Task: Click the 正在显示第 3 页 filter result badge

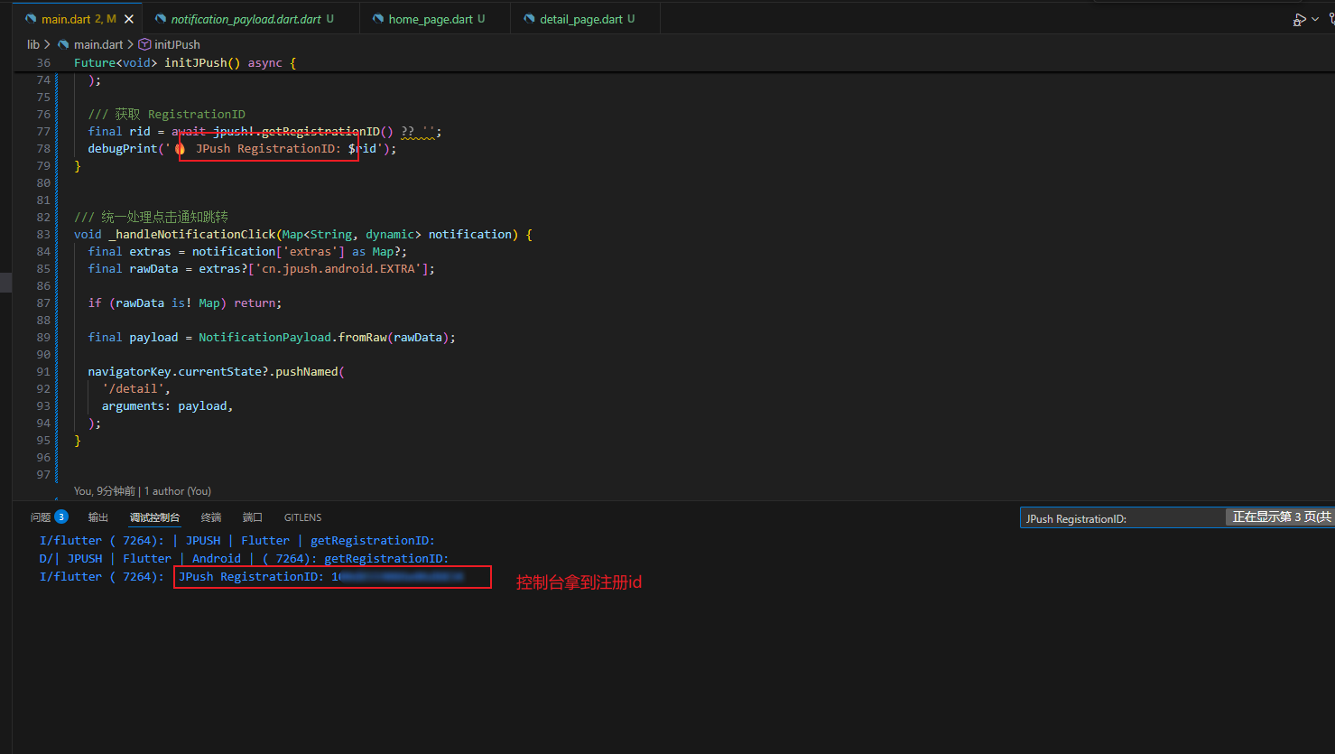Action: point(1280,517)
